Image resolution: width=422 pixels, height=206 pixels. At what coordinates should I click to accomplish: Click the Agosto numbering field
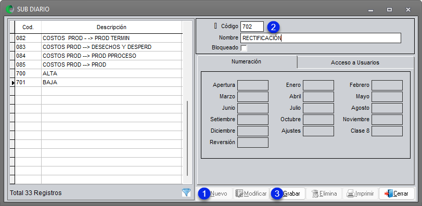coord(387,108)
